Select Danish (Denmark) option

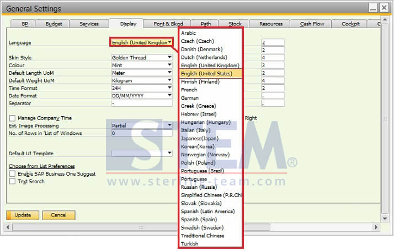coord(211,49)
